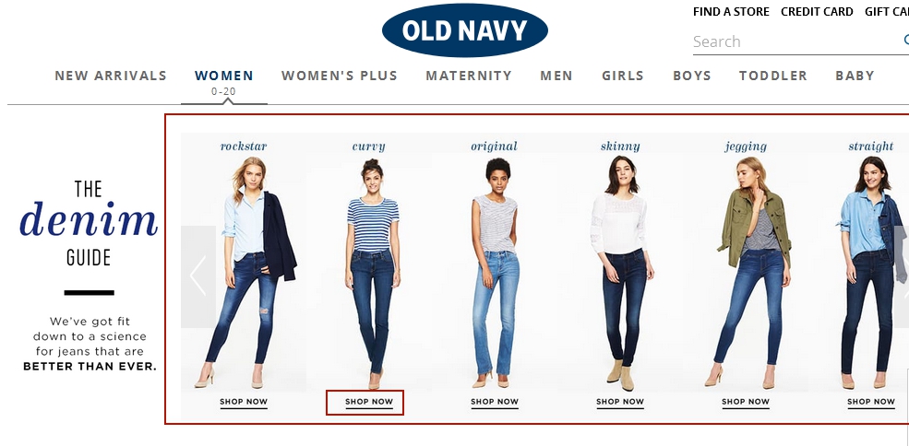
Task: Open the Credit Card link
Action: (817, 12)
